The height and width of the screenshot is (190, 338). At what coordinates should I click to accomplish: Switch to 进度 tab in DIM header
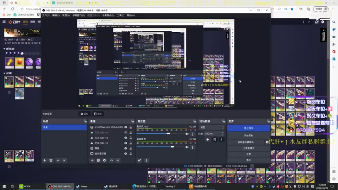click(33, 22)
